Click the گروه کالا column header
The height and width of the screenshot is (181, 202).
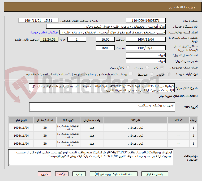click(x=68, y=120)
